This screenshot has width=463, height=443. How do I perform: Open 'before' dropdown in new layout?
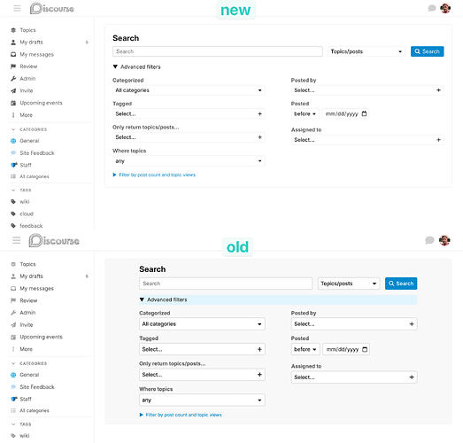pos(305,113)
